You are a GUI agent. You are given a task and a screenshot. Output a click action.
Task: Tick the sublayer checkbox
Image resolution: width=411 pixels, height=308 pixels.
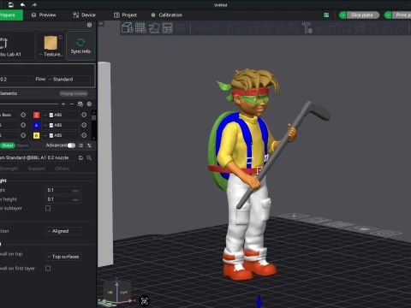(48, 208)
